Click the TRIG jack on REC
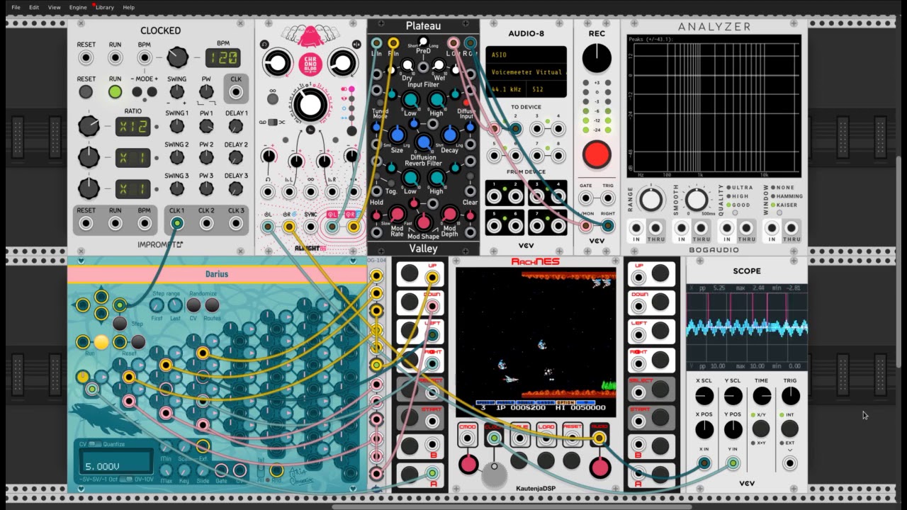This screenshot has width=907, height=510. (608, 198)
